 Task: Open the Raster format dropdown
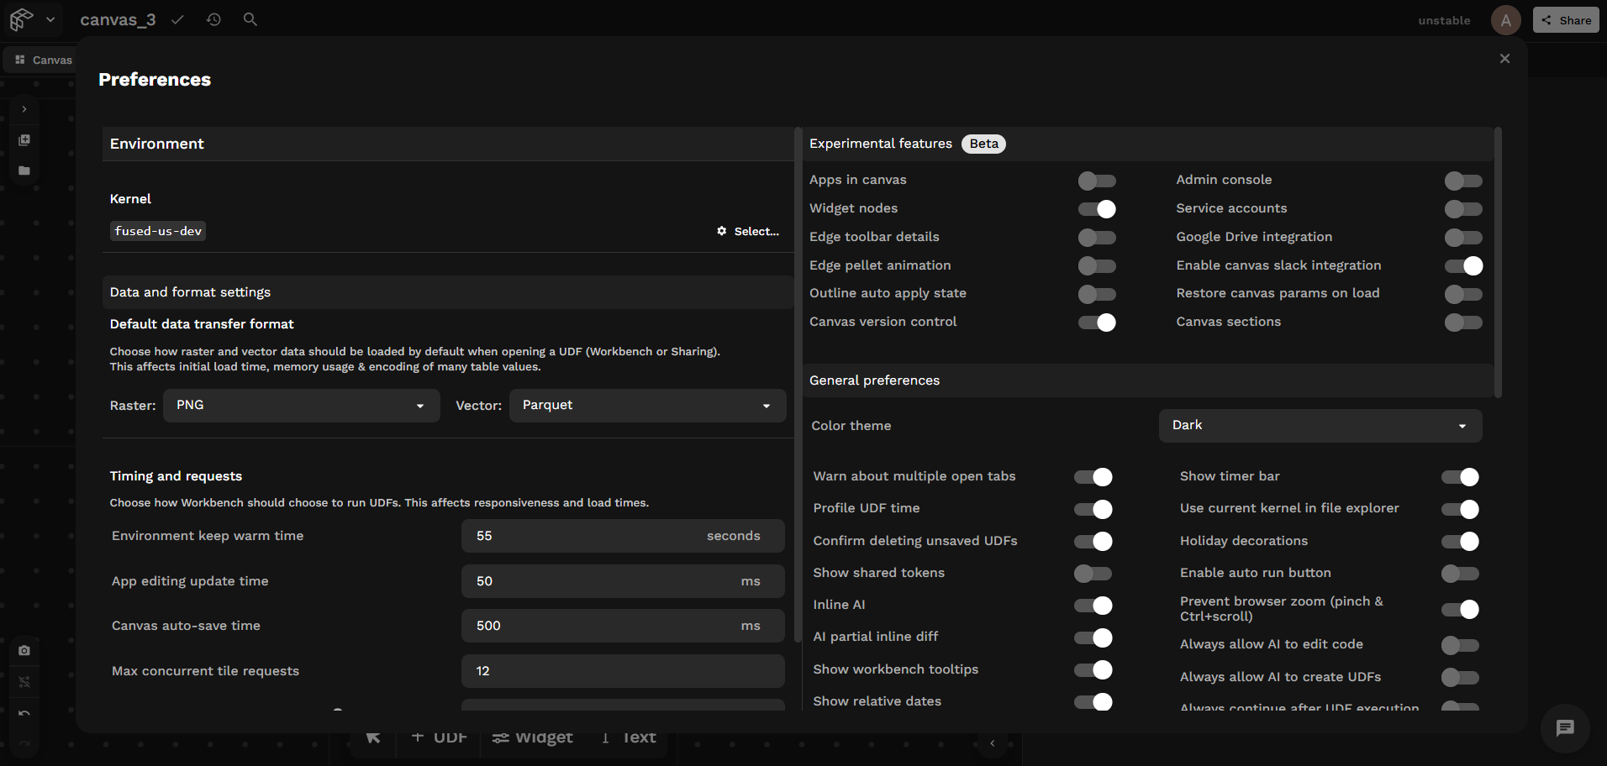301,405
